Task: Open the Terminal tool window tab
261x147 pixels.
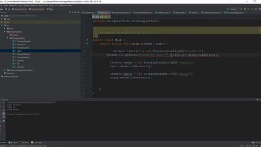Action: (24, 143)
